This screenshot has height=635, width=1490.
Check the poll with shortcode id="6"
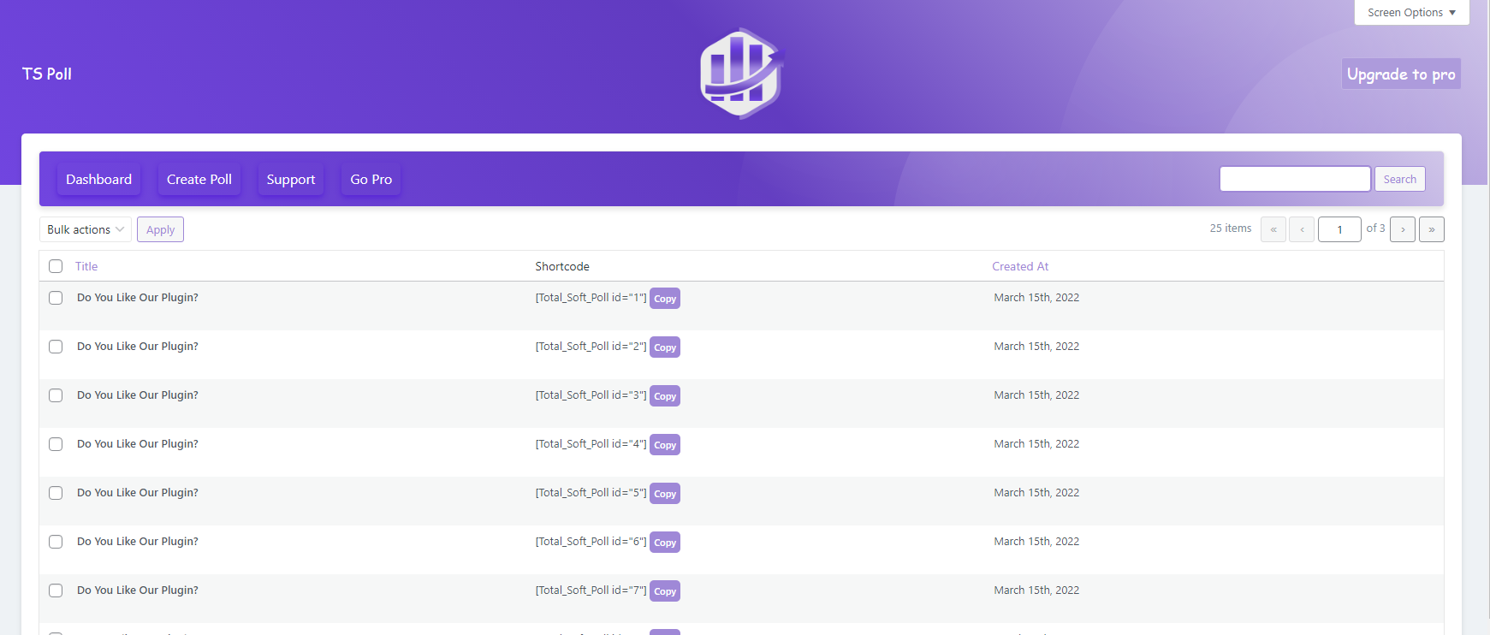(56, 542)
